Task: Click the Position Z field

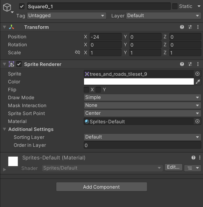Action: pos(185,37)
